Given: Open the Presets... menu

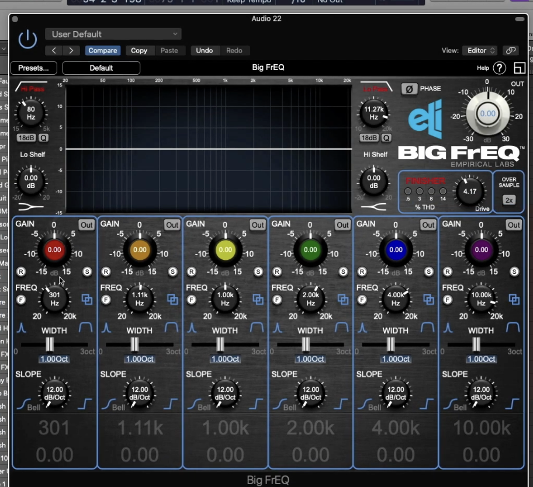Looking at the screenshot, I should pos(34,68).
